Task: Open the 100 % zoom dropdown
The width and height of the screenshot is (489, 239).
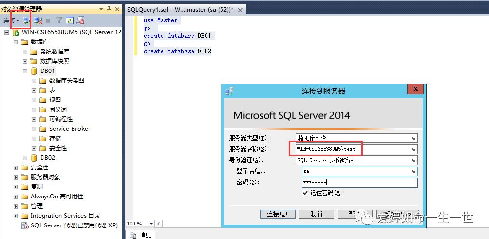Action: 151,224
